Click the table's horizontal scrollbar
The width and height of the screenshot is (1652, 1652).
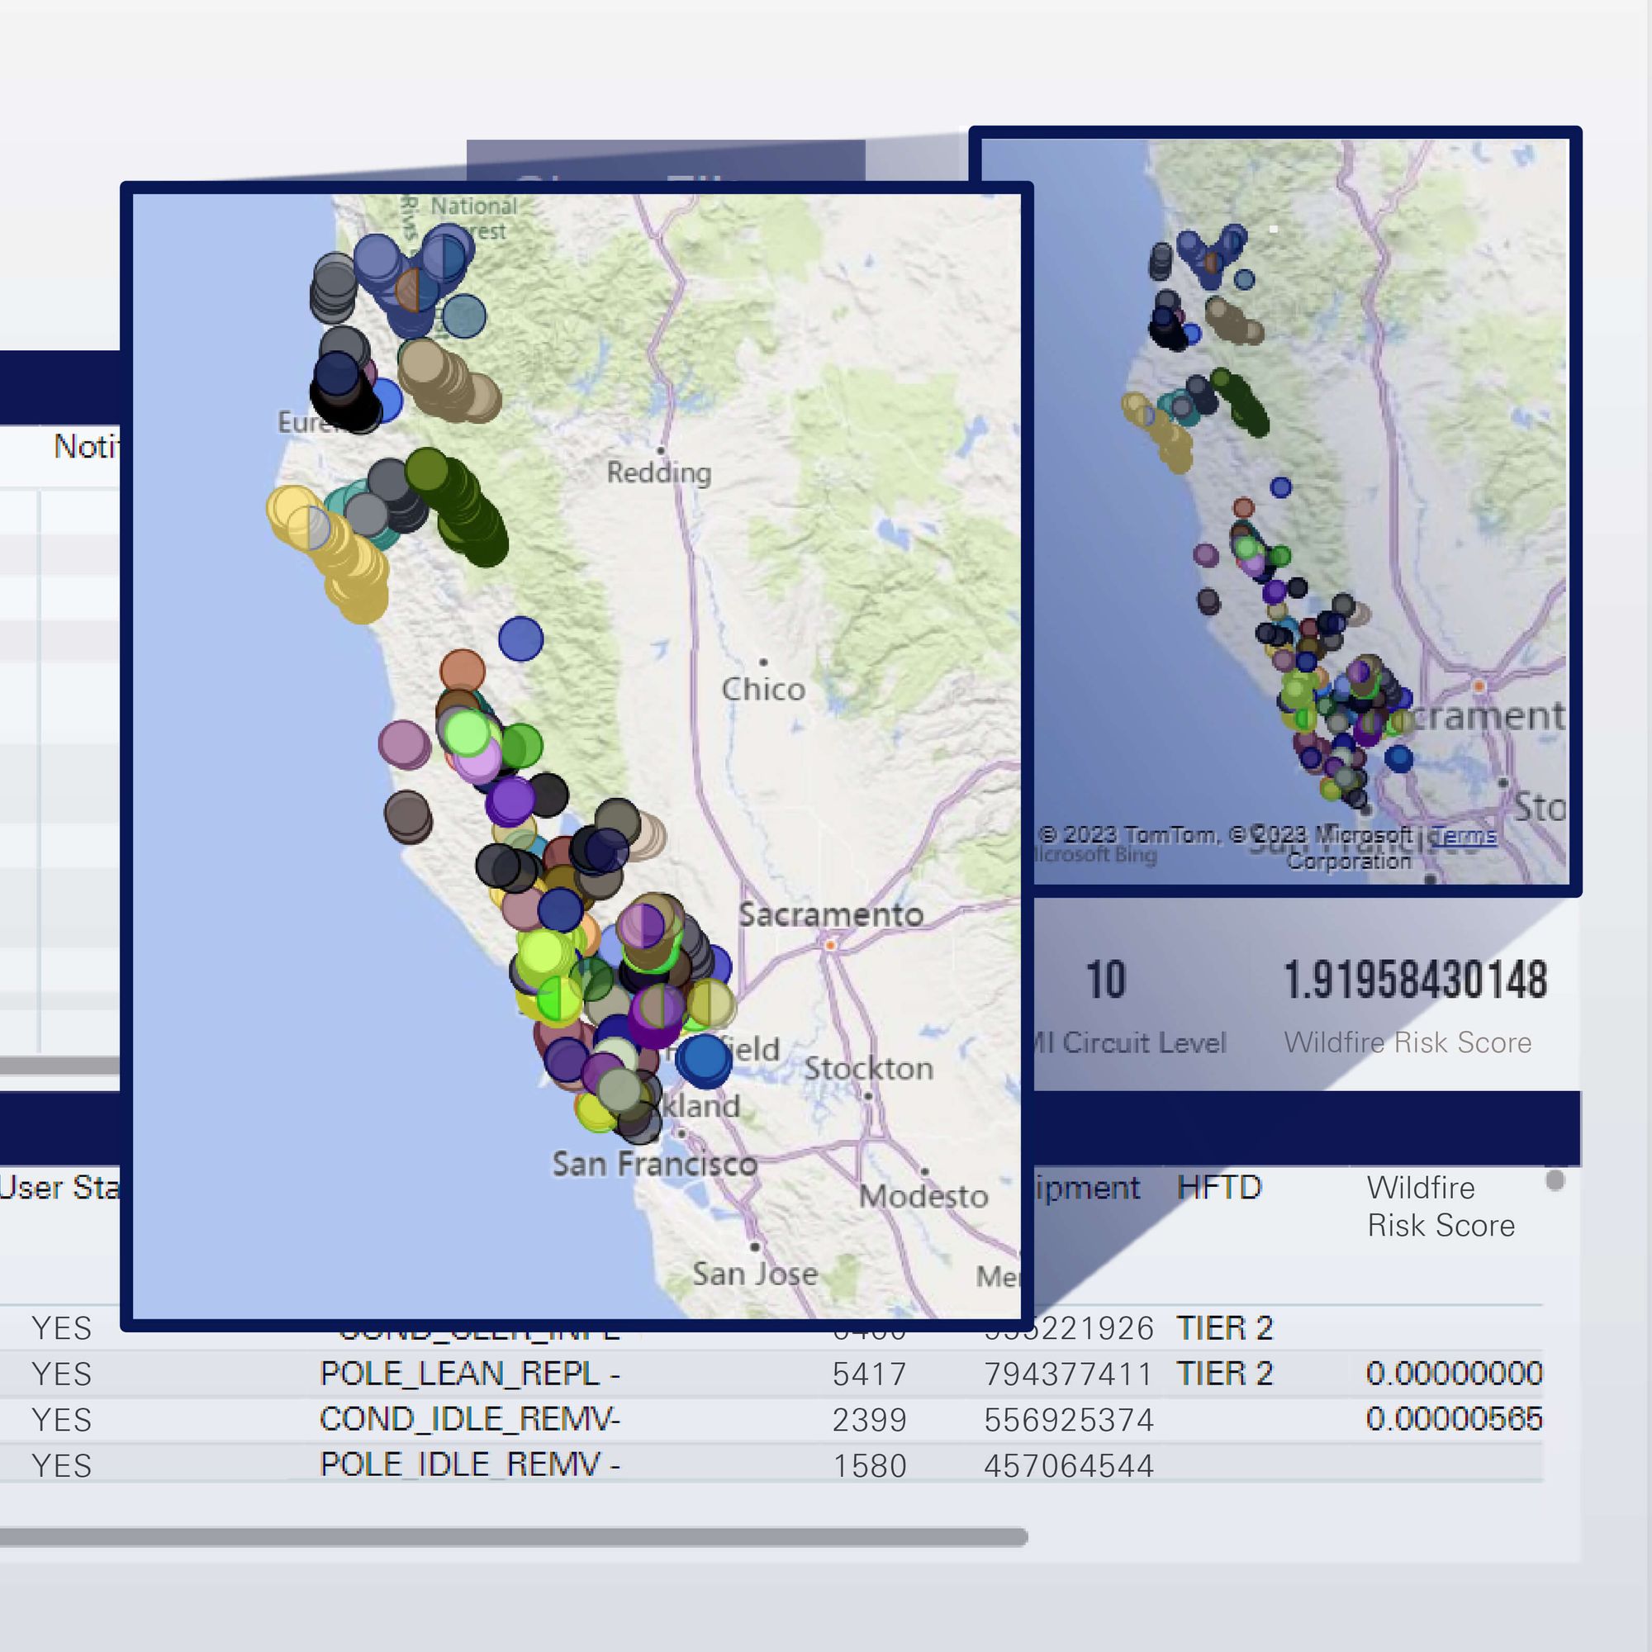coord(513,1537)
